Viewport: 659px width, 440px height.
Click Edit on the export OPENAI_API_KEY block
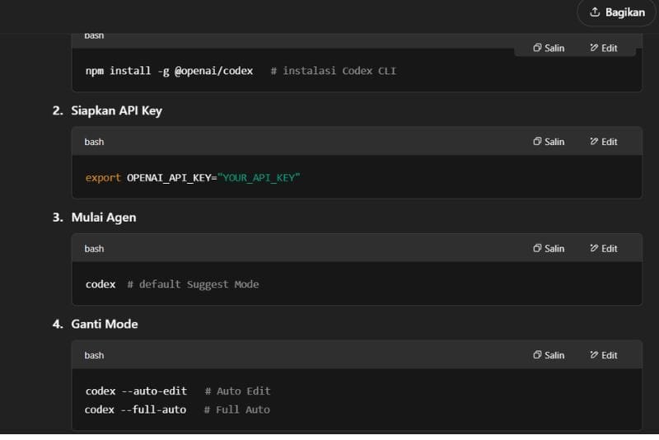(604, 142)
